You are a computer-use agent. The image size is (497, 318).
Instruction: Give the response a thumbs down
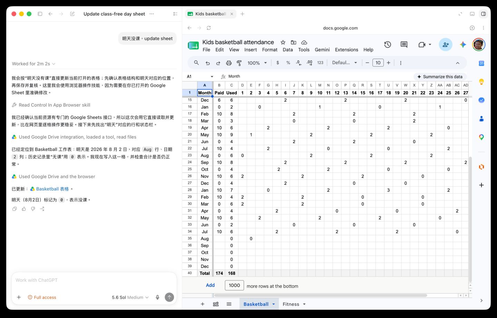[33, 209]
